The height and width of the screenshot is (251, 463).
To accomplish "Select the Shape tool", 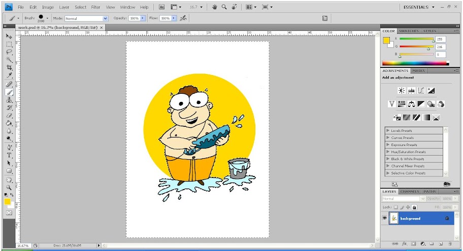I will [9, 171].
